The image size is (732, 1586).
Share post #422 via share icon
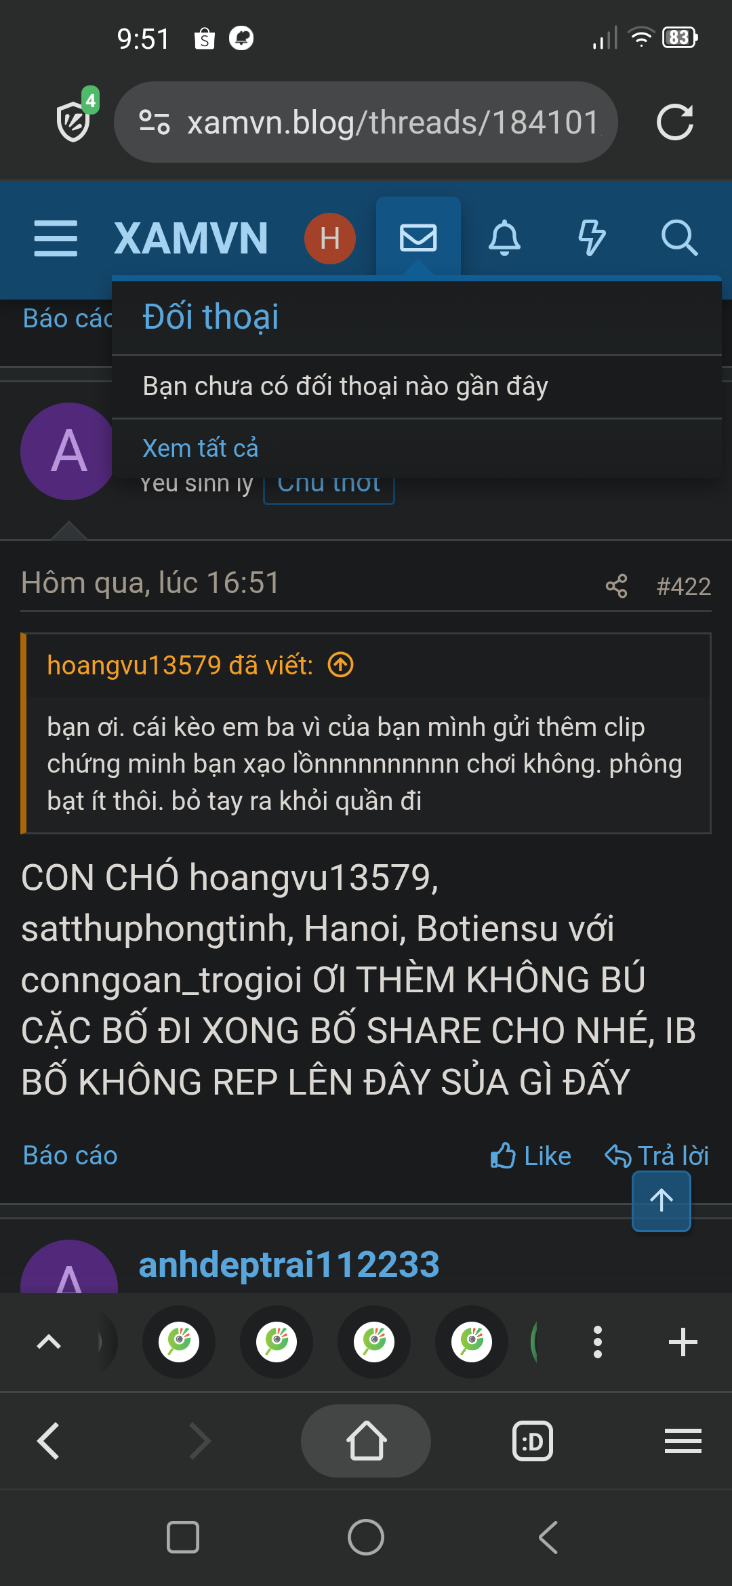coord(616,586)
